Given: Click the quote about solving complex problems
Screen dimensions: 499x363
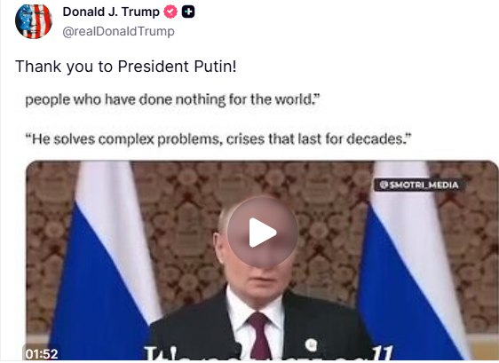Looking at the screenshot, I should 218,139.
